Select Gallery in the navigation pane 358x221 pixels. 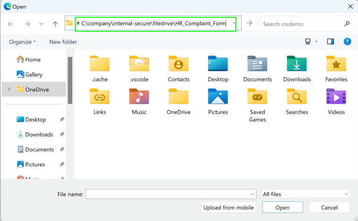click(33, 74)
